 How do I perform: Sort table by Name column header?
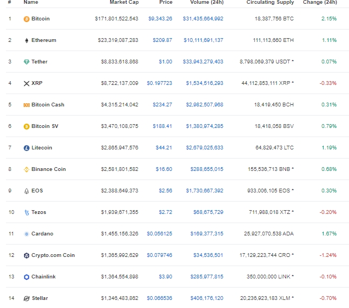[31, 3]
